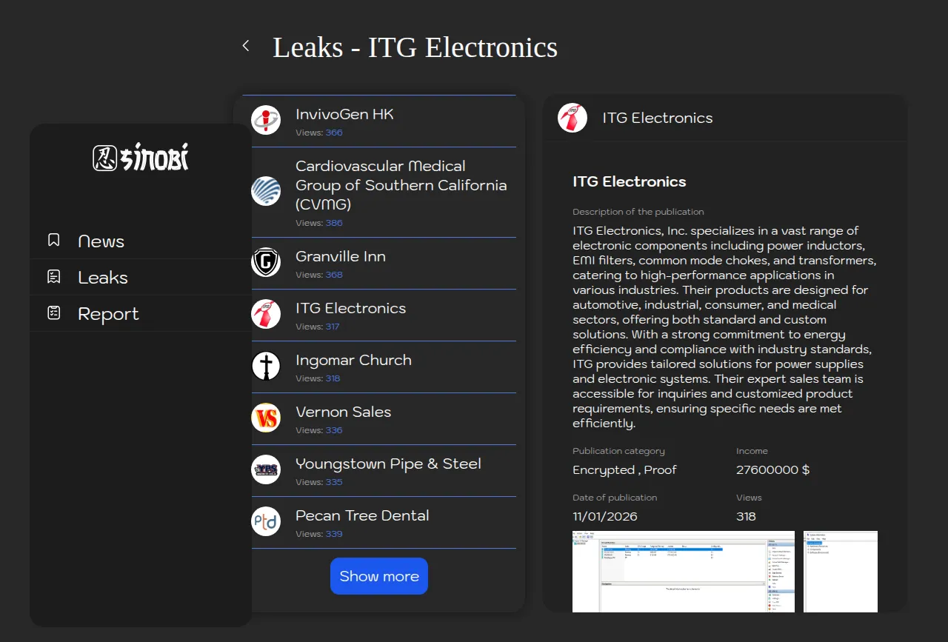Open the News menu item
Screen dimensions: 948x642
(101, 241)
